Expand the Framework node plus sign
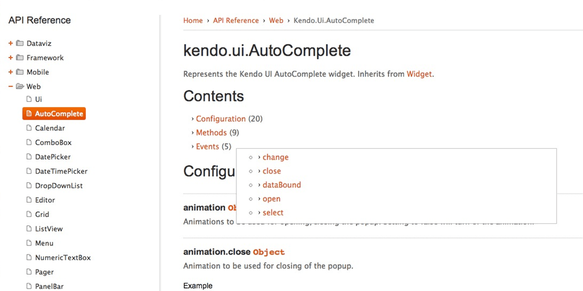Screen dimensions: 583x291 point(10,58)
